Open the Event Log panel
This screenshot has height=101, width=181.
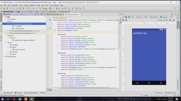[158, 93]
